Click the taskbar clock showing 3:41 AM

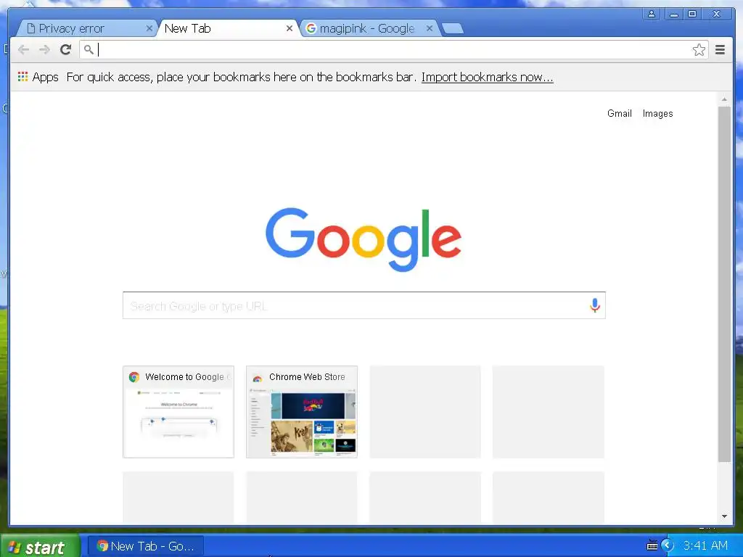click(705, 545)
